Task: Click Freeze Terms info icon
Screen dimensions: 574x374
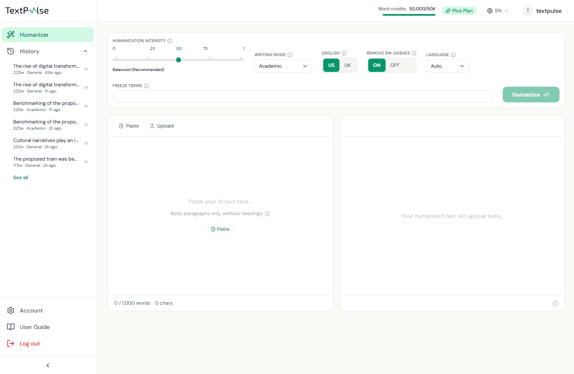Action: point(146,86)
